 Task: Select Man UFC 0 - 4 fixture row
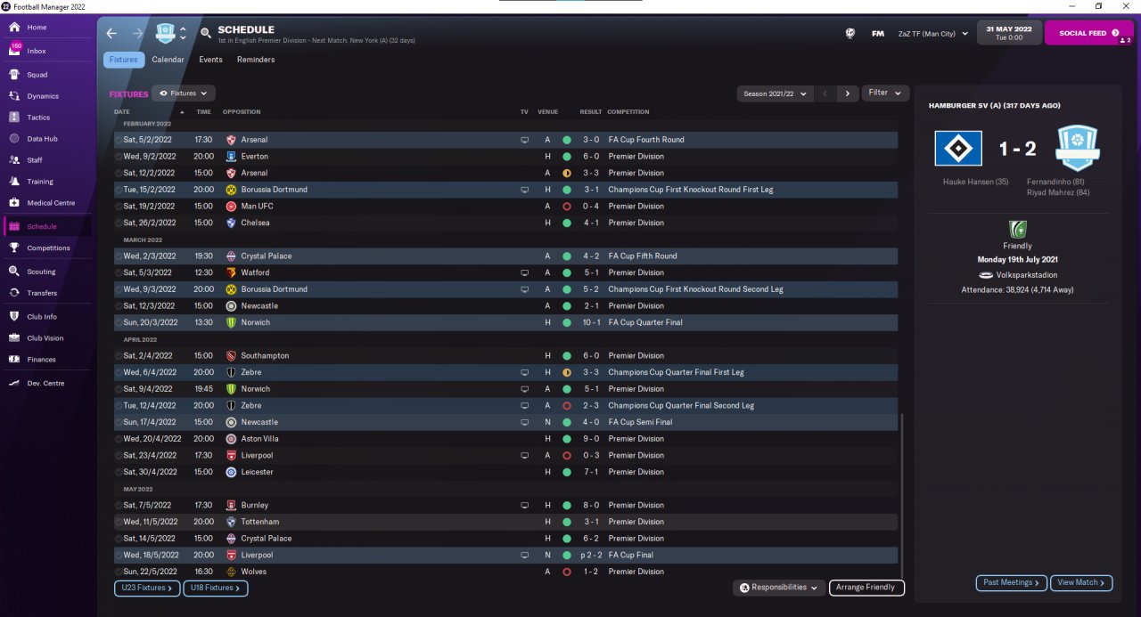[x=505, y=207]
